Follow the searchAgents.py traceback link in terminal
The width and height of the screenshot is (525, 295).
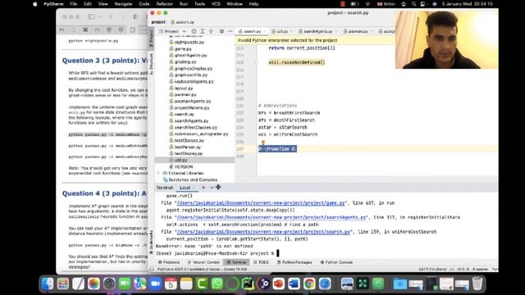[x=272, y=217]
